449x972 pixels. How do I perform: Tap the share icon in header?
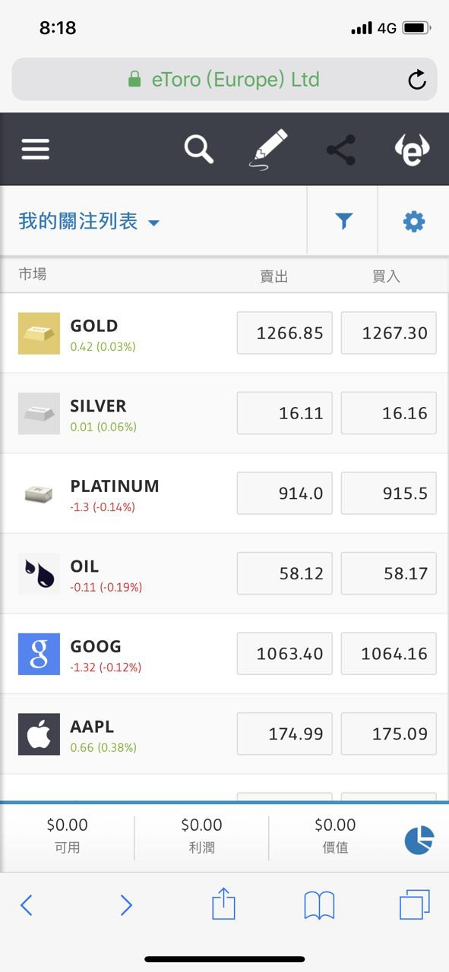[x=341, y=150]
